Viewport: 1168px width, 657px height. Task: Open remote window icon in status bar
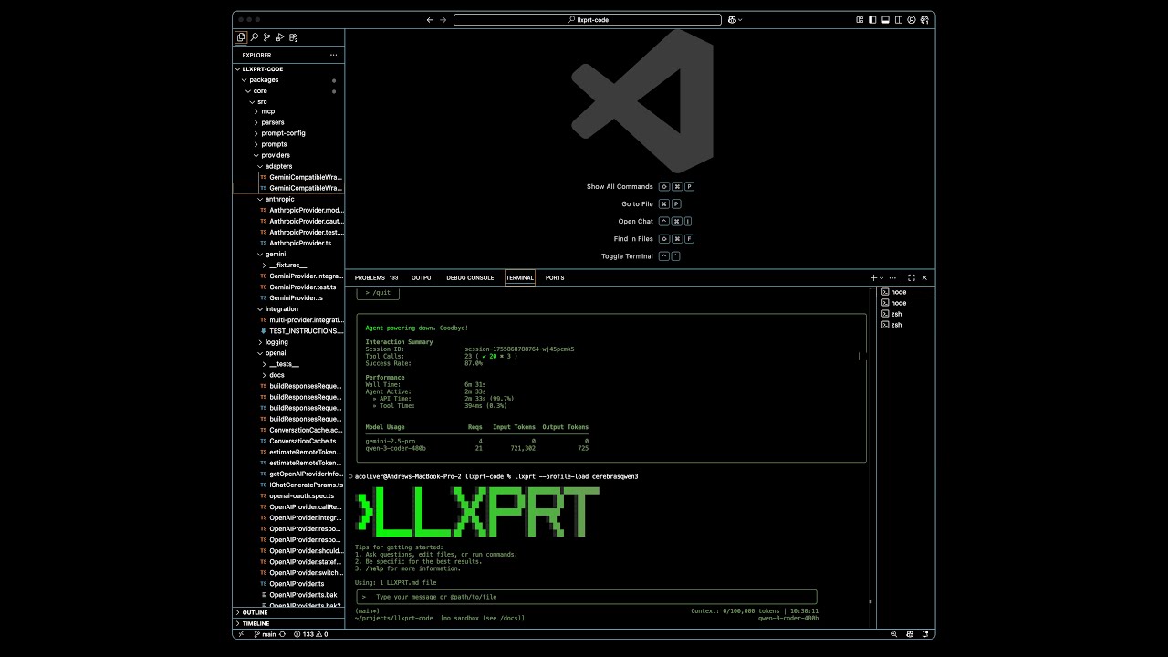(x=241, y=634)
